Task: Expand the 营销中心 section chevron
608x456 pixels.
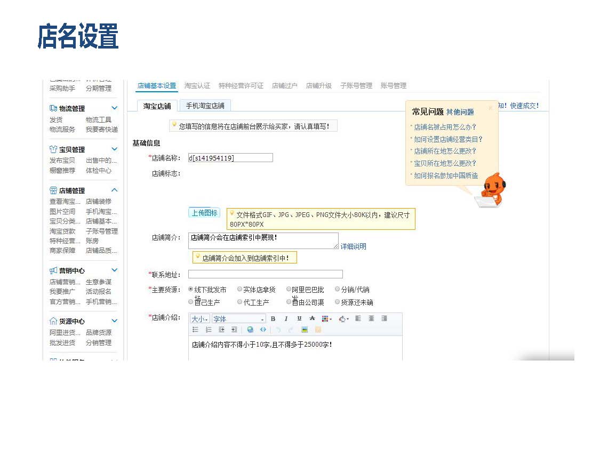Action: (x=114, y=270)
